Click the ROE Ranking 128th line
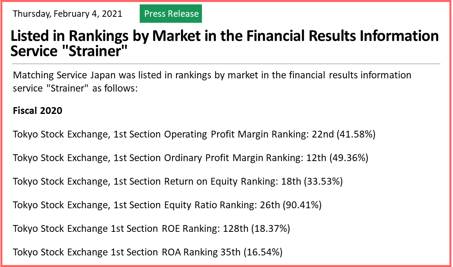Image resolution: width=453 pixels, height=267 pixels. 151,229
